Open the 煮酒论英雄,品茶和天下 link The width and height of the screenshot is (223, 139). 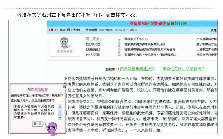click(x=184, y=69)
